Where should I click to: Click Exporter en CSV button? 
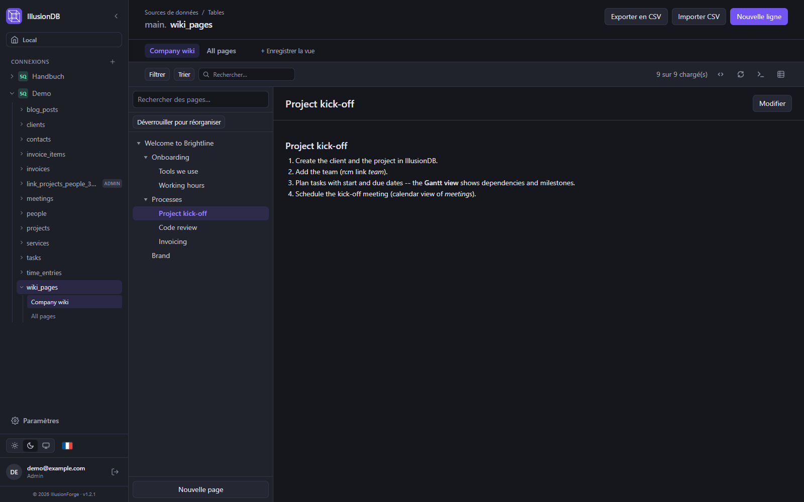(x=636, y=17)
